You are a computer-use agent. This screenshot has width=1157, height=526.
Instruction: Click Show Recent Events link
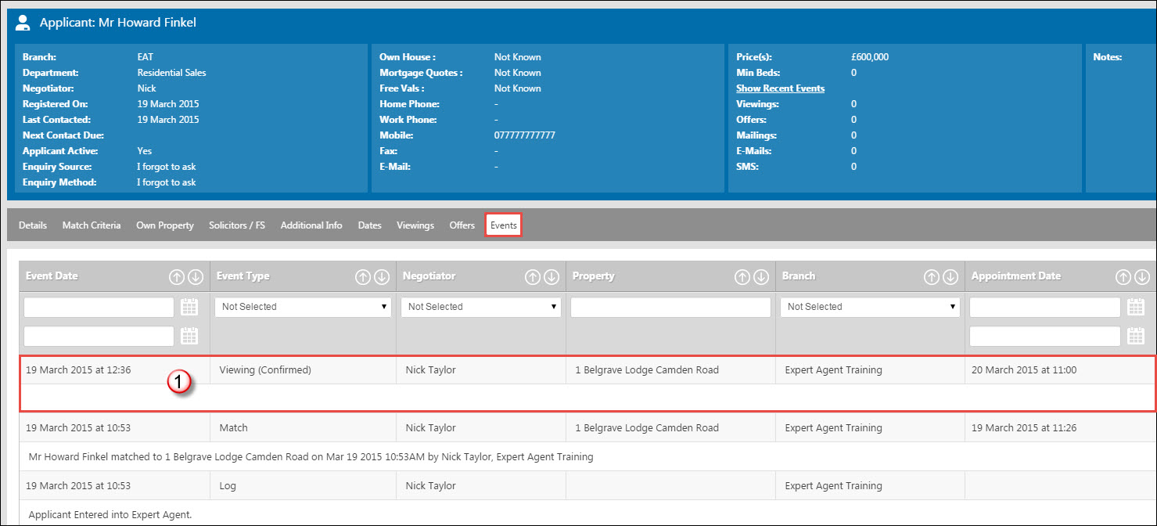[780, 88]
